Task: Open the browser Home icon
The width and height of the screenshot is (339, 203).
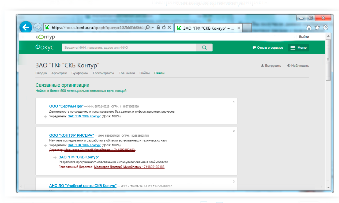Action: click(309, 27)
